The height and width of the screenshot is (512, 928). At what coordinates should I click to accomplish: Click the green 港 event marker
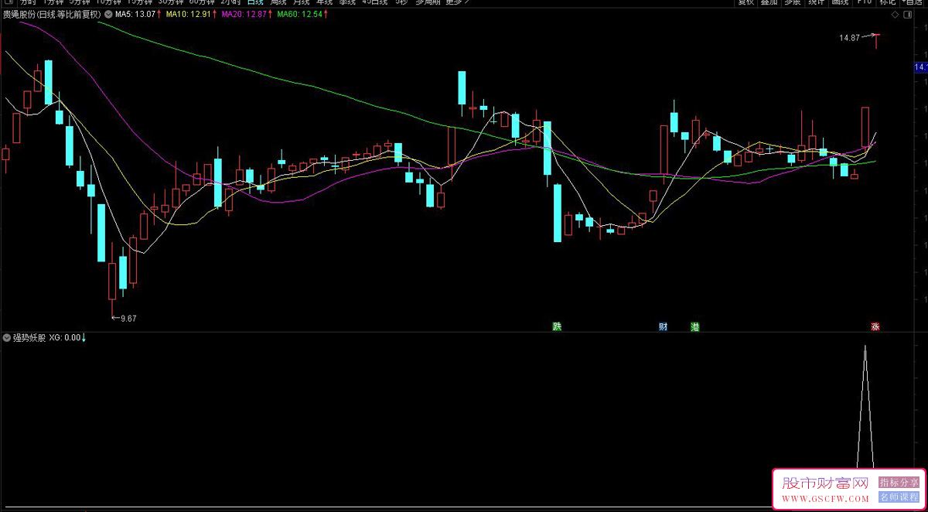pos(694,326)
